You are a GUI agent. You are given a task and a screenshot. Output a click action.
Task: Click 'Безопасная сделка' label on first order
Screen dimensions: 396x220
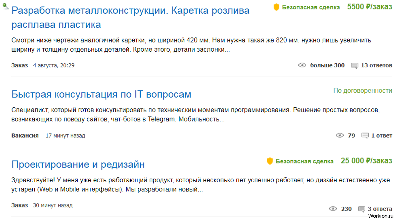[x=311, y=7]
